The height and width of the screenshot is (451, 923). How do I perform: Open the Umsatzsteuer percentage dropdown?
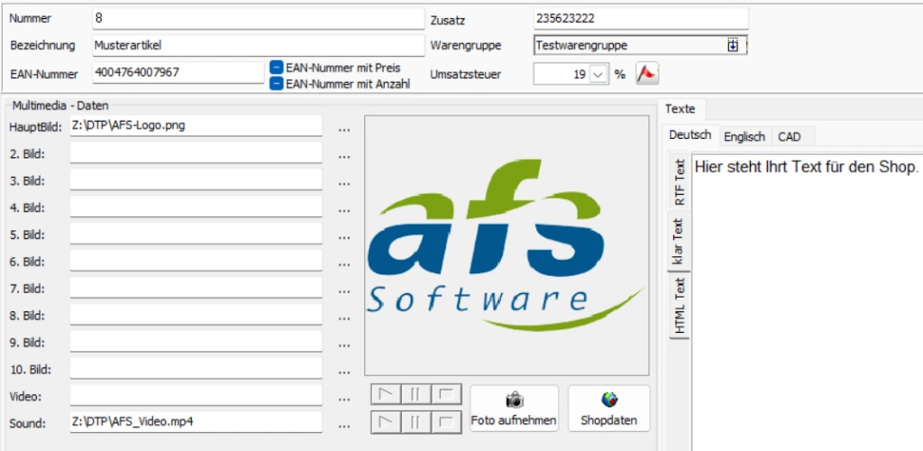tap(599, 75)
